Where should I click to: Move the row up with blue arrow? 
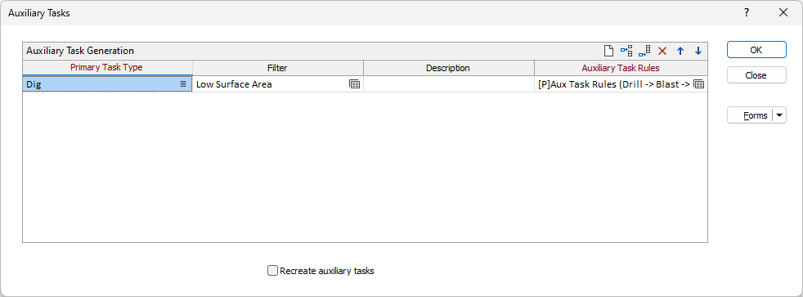680,51
